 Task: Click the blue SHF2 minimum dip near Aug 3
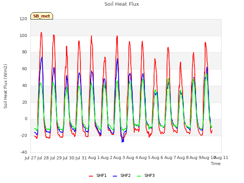(x=123, y=142)
